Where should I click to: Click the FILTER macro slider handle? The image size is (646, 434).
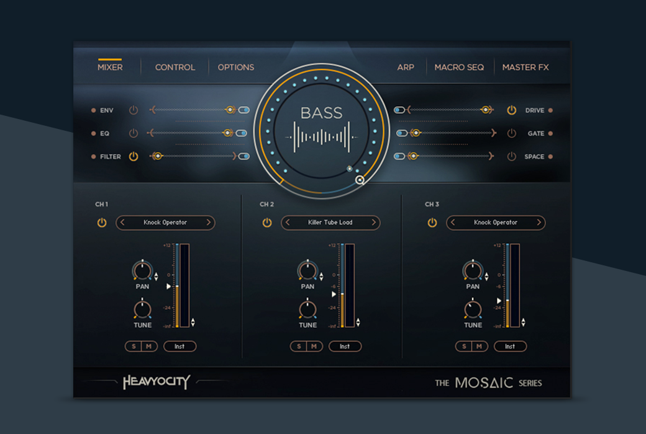pyautogui.click(x=157, y=156)
